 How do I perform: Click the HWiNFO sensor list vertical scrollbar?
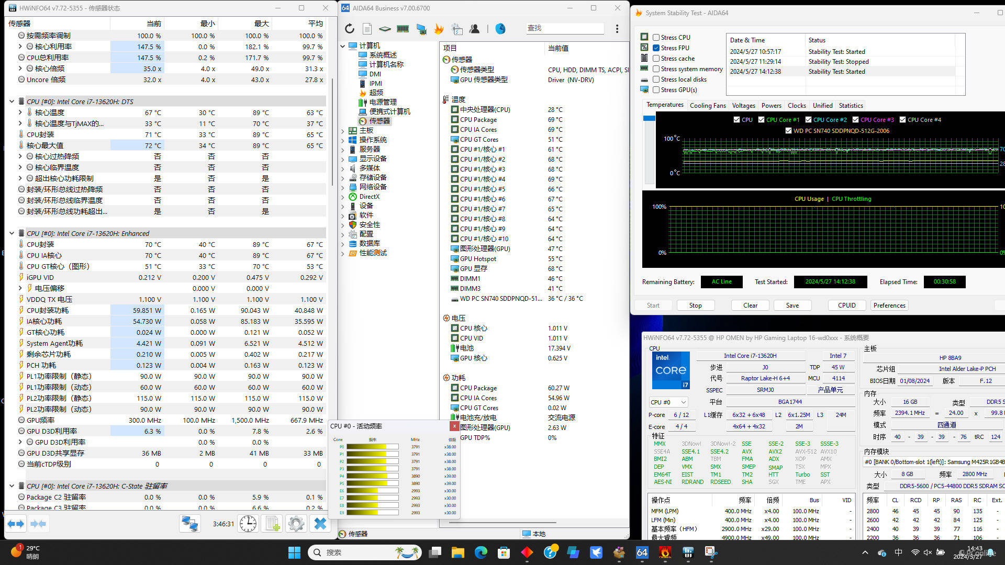tap(332, 131)
